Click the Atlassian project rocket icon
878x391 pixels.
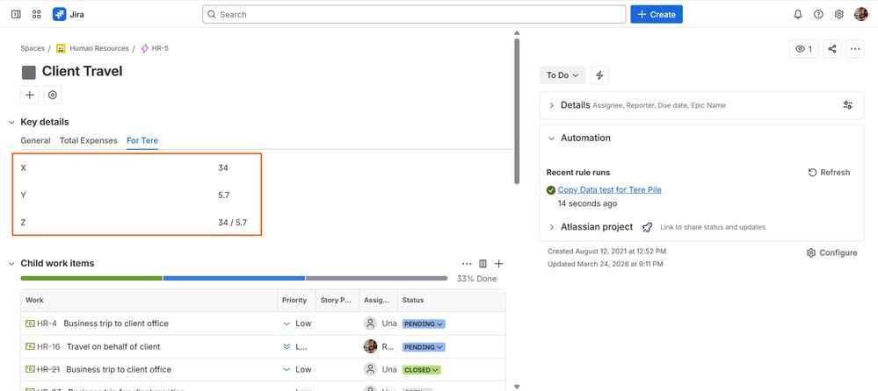tap(648, 227)
